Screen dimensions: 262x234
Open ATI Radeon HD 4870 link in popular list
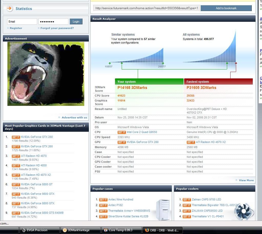click(34, 156)
